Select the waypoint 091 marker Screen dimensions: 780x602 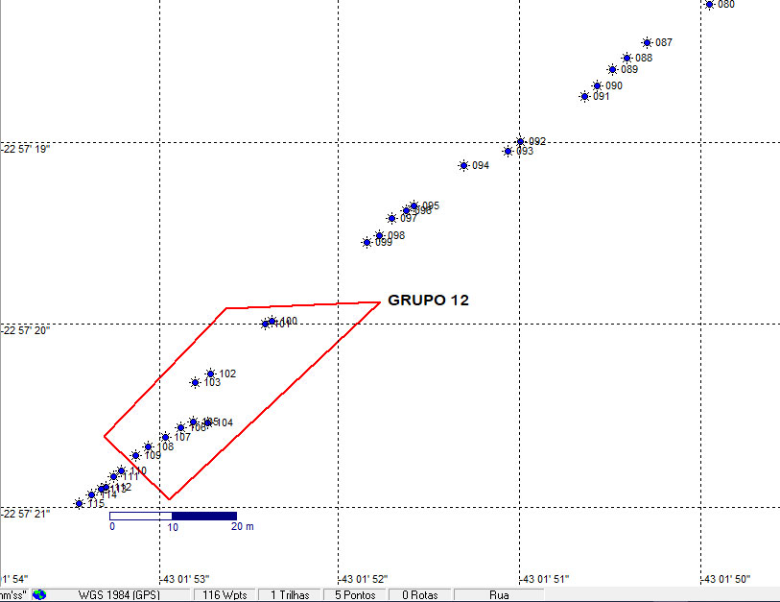pos(584,96)
